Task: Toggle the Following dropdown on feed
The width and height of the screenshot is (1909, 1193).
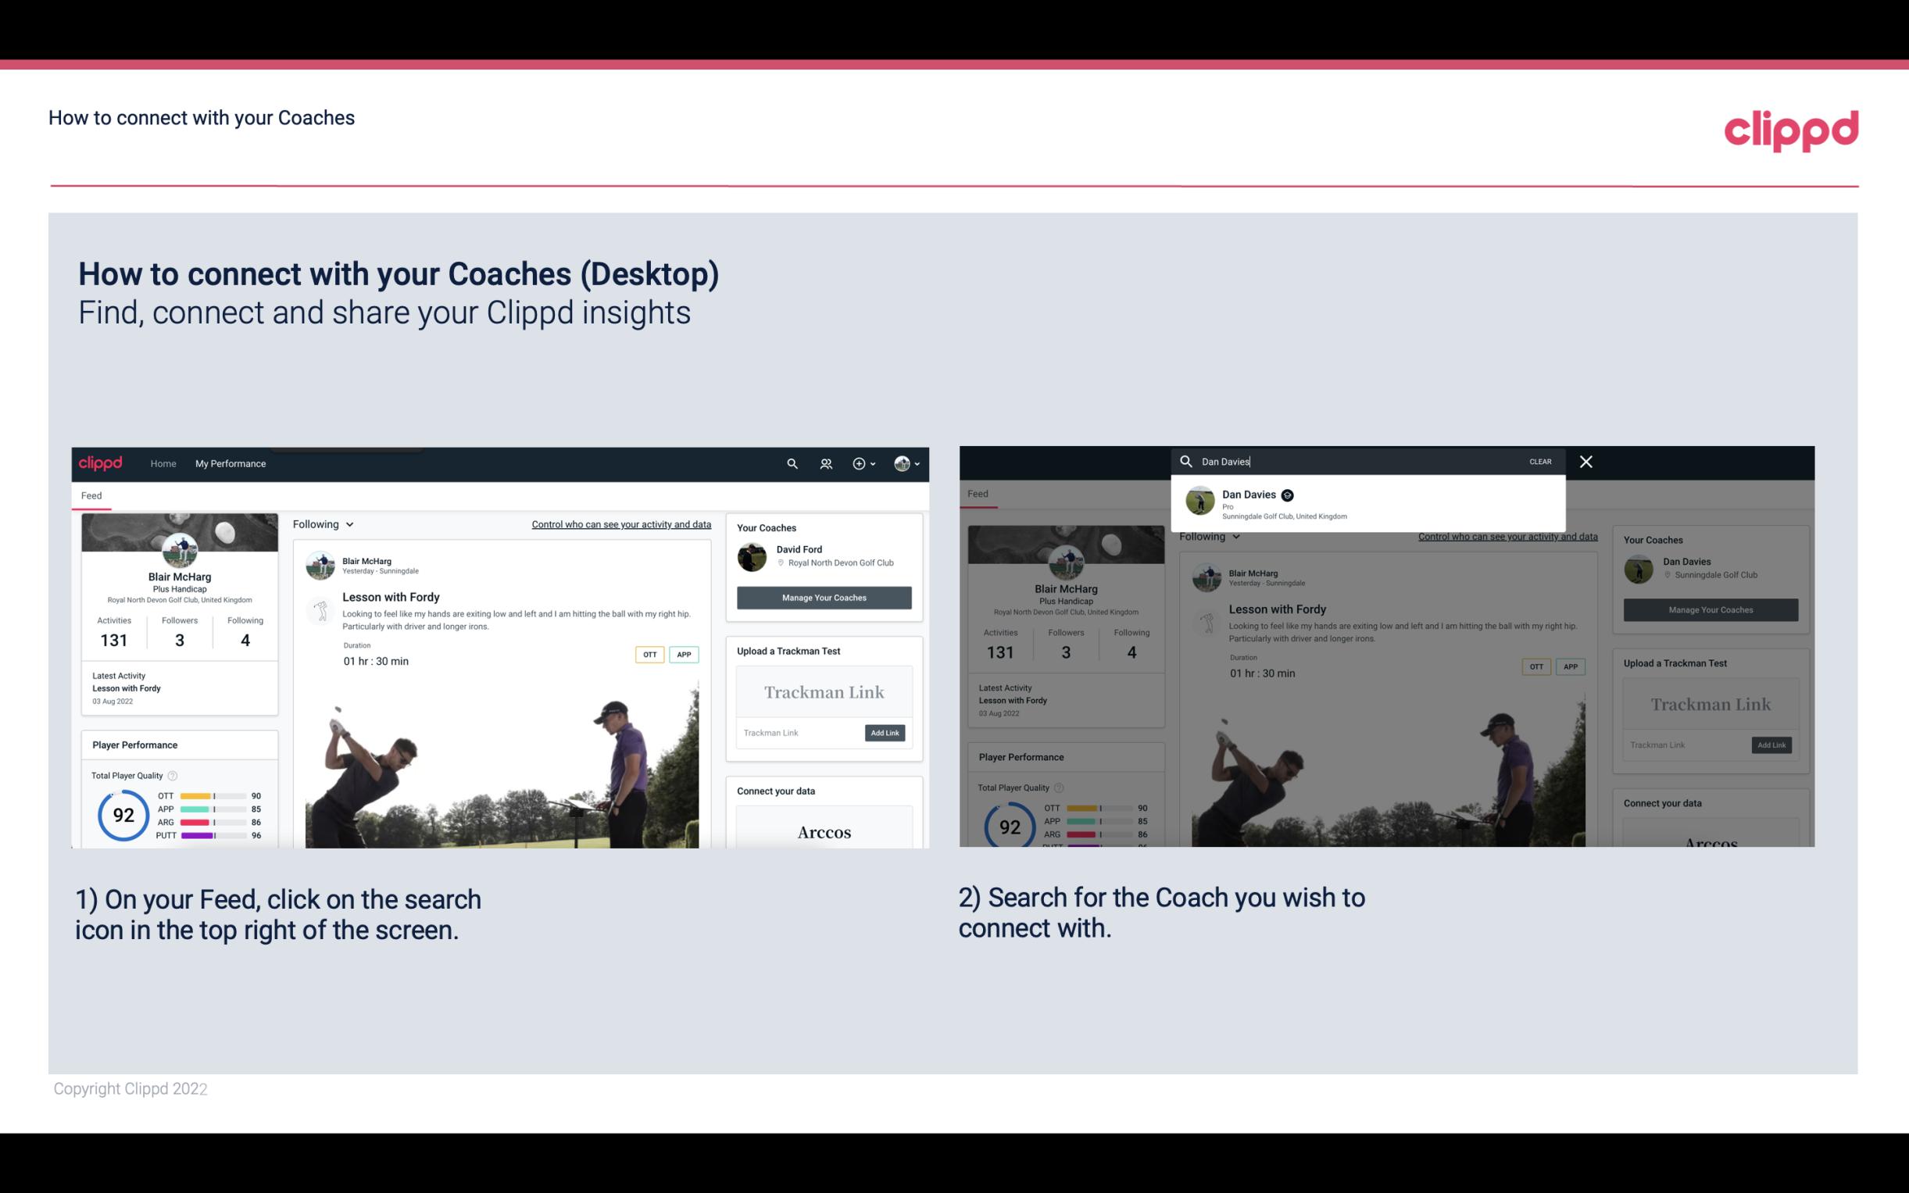Action: tap(324, 523)
